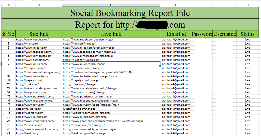Click the 'Username' header cell
Image resolution: width=261 pixels, height=136 pixels.
pyautogui.click(x=224, y=34)
